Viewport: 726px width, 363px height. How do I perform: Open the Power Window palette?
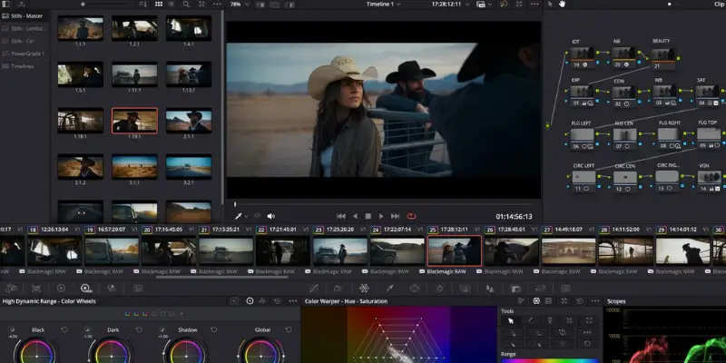pos(415,289)
